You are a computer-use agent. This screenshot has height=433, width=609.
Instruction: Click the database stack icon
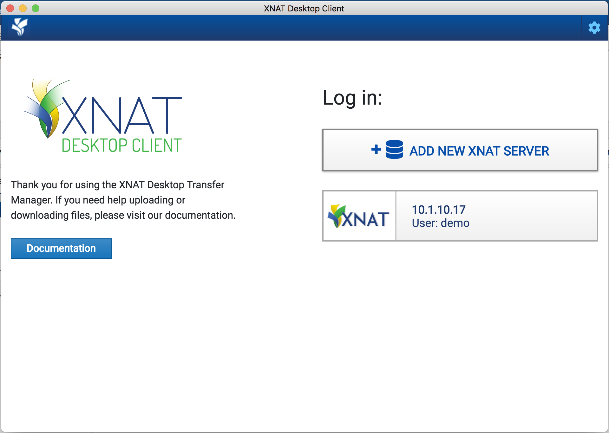[394, 149]
